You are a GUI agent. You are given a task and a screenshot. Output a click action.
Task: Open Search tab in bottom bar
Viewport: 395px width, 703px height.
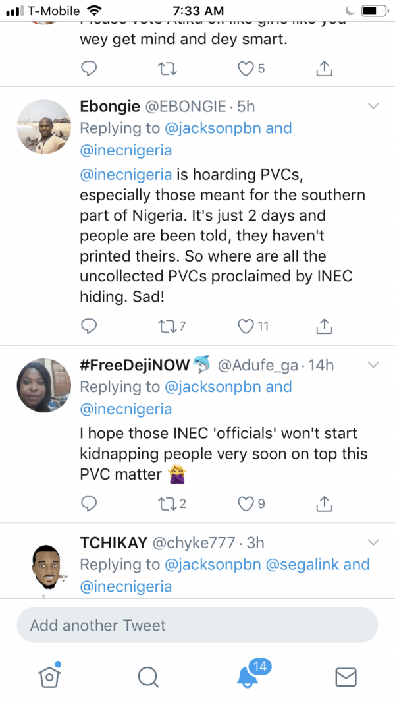(x=148, y=677)
